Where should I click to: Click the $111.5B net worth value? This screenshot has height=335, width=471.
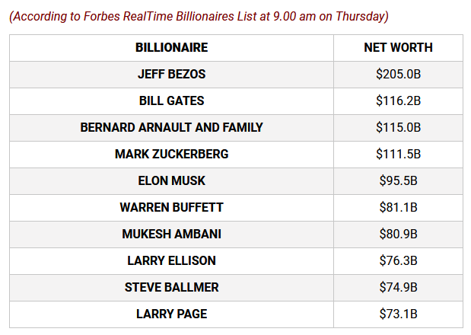click(x=398, y=155)
